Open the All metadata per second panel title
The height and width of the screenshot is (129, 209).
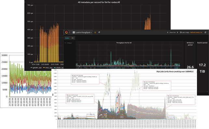(x=99, y=2)
